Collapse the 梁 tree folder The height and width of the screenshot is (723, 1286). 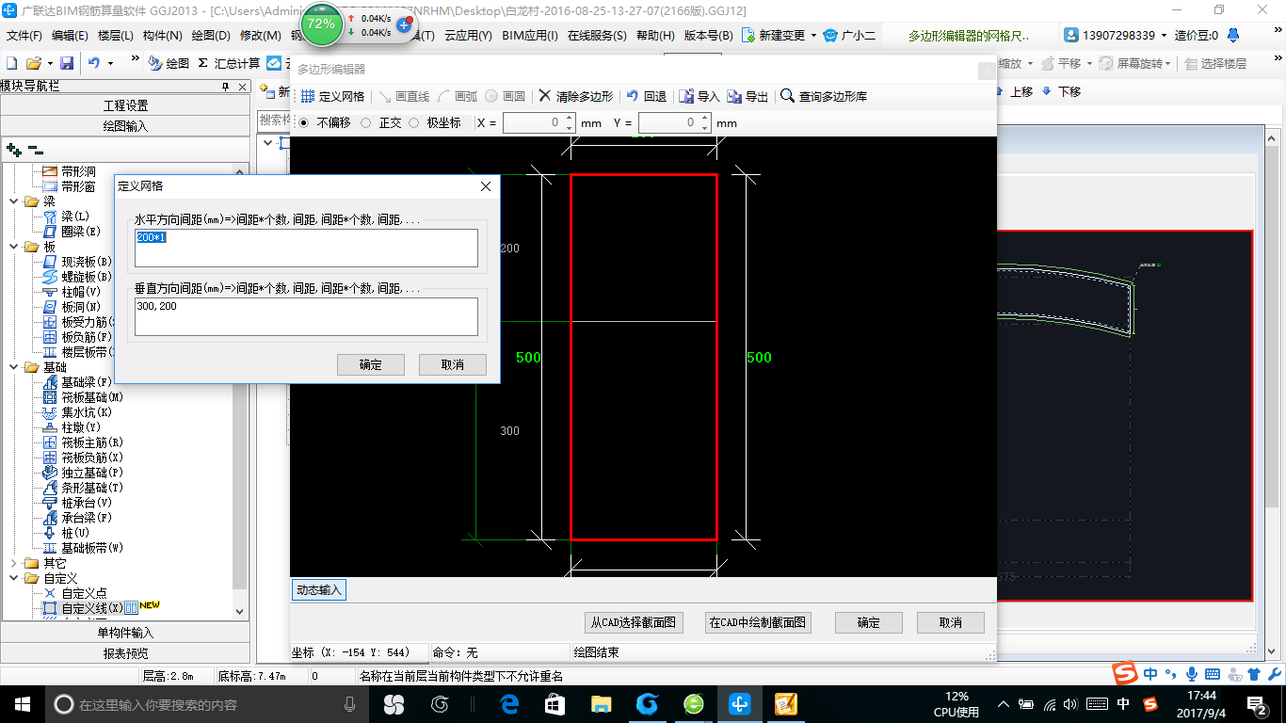coord(13,201)
